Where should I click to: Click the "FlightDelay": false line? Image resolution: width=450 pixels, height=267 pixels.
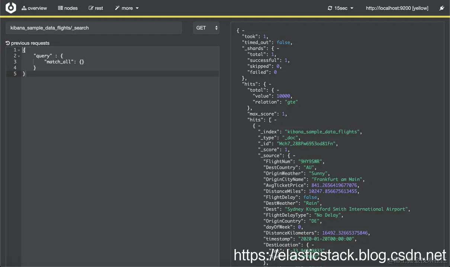point(291,197)
